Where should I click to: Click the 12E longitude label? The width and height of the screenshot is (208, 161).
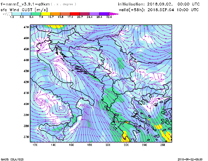click(35, 145)
